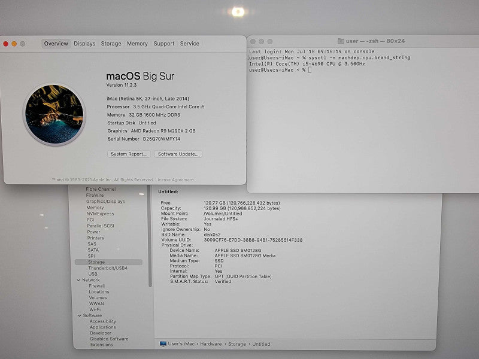
Task: Collapse the Software section in sidebar
Action: pyautogui.click(x=80, y=316)
